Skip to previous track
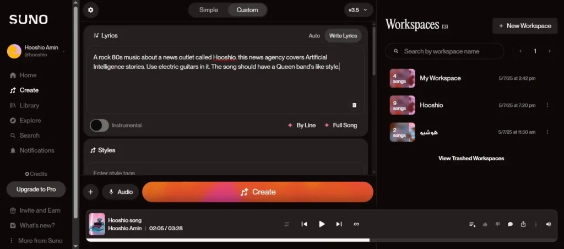Screen dimensions: 564x249 (304, 224)
